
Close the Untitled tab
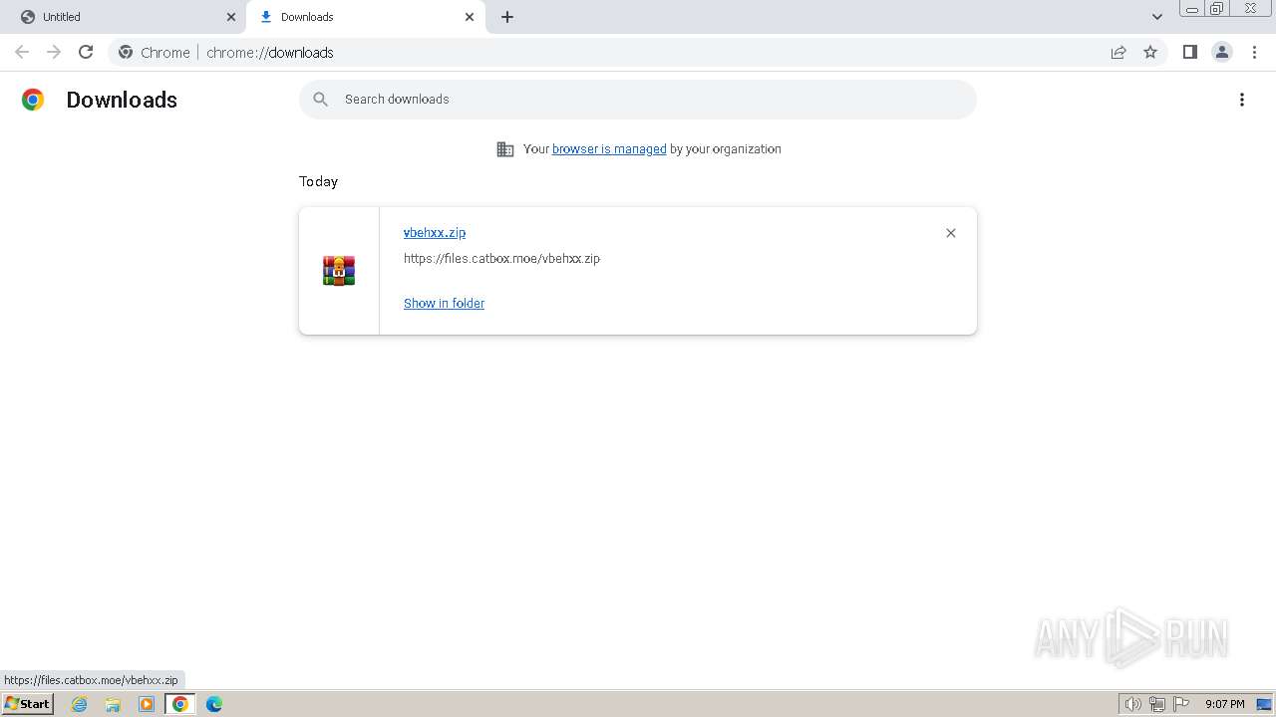231,17
